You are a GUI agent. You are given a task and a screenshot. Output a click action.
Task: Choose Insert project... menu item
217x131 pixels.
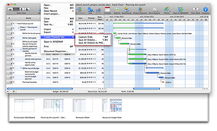coord(58,14)
